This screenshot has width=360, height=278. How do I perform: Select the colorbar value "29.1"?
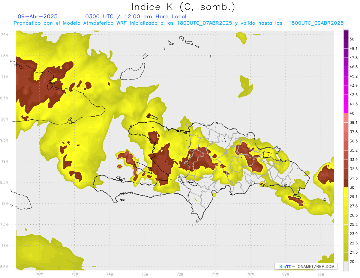354,197
